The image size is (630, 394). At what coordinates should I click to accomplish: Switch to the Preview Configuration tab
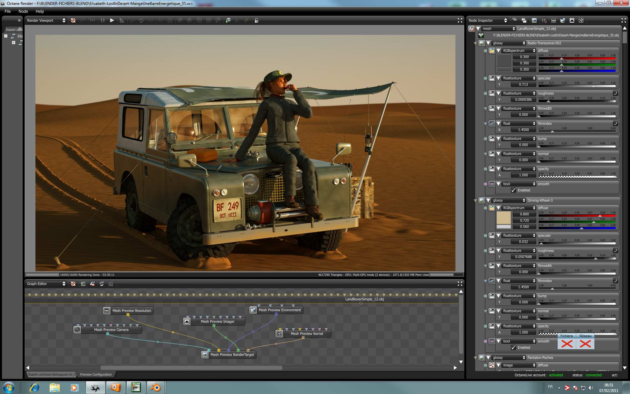96,374
